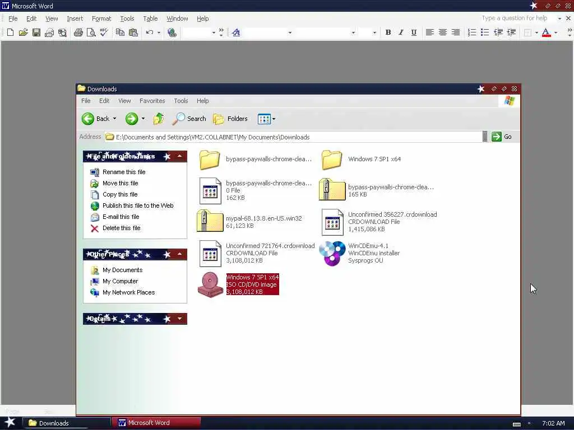Viewport: 574px width, 430px height.
Task: Click Increase Indent icon in Word
Action: click(x=511, y=32)
